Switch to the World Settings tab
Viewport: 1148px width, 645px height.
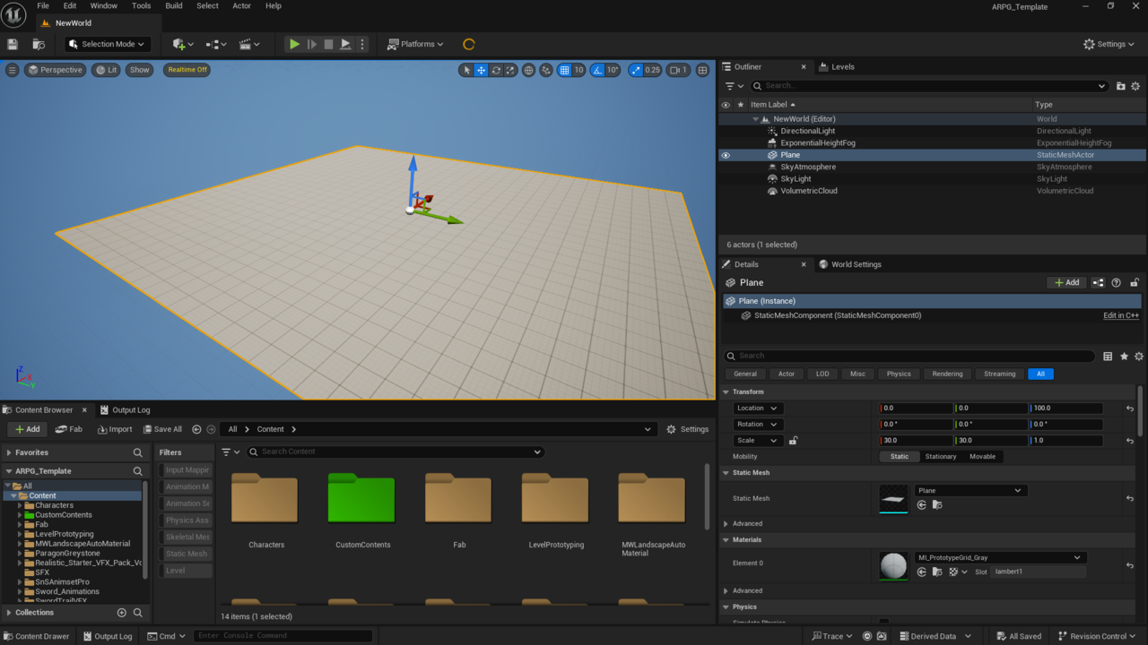(856, 264)
